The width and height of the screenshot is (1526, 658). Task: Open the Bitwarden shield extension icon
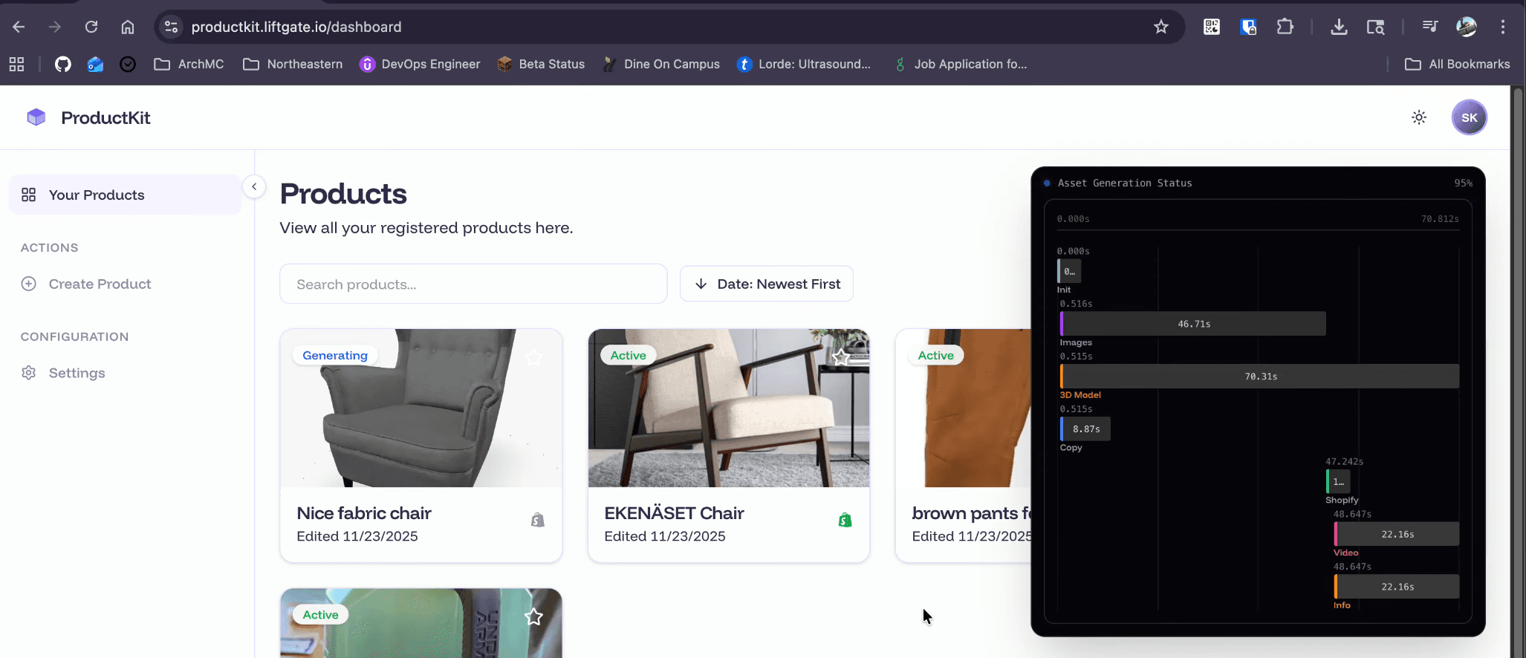(x=1248, y=27)
